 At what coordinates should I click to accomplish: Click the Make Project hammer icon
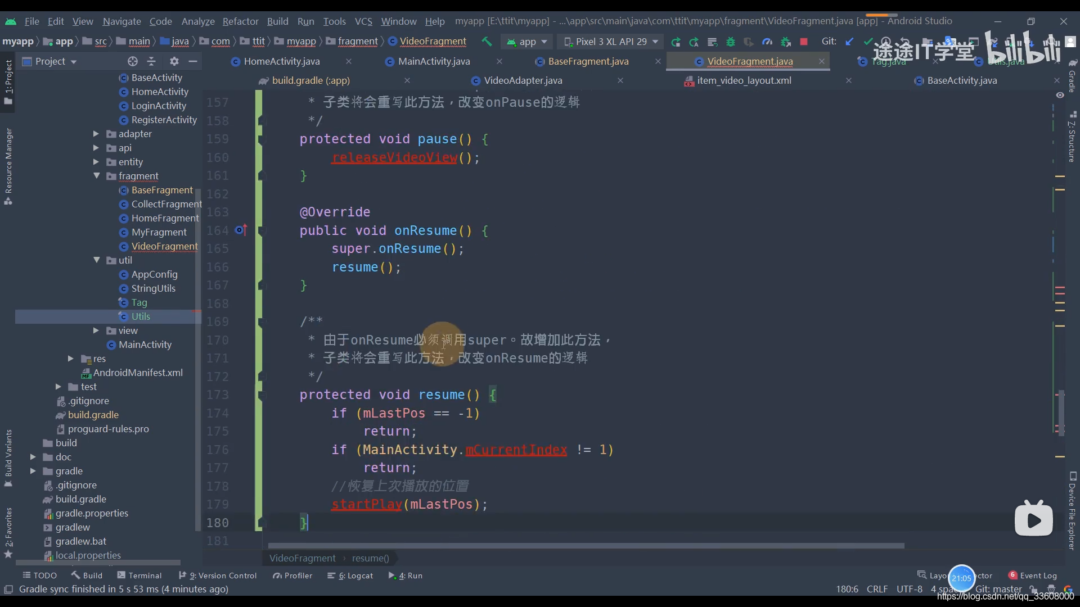click(487, 42)
